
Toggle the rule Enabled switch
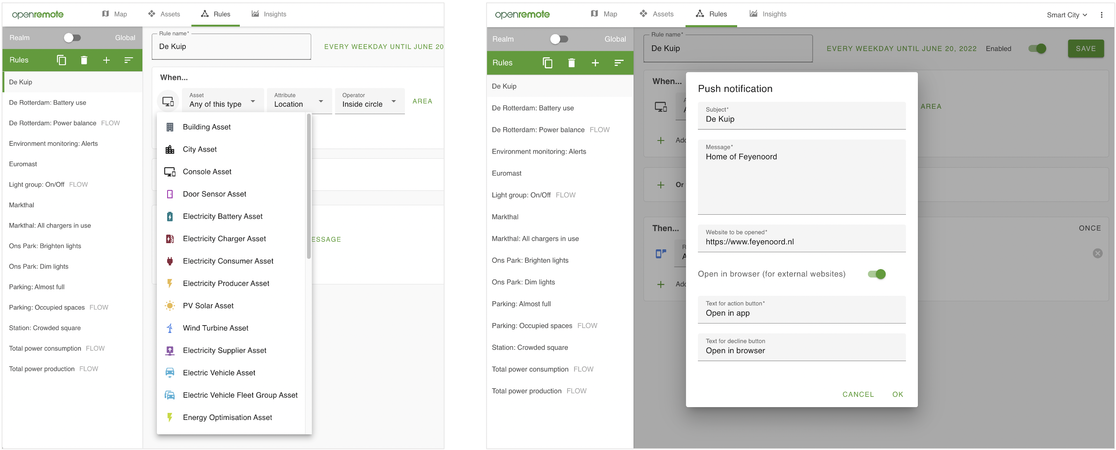[1037, 49]
